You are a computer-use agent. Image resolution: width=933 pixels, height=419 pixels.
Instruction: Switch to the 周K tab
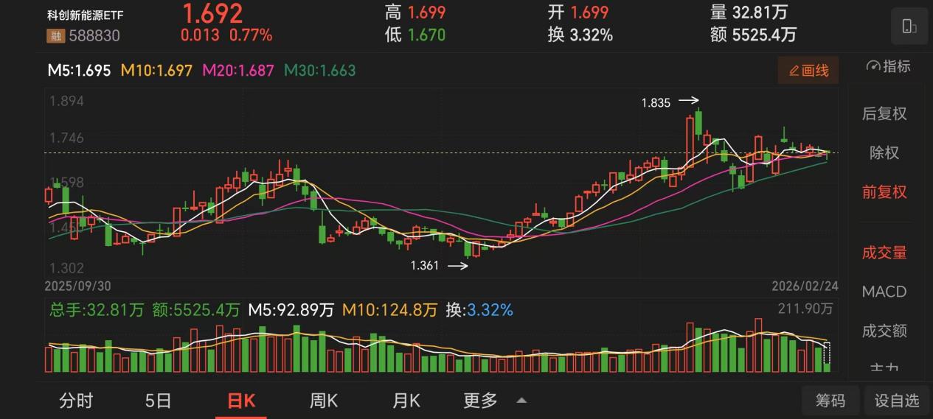coord(323,401)
